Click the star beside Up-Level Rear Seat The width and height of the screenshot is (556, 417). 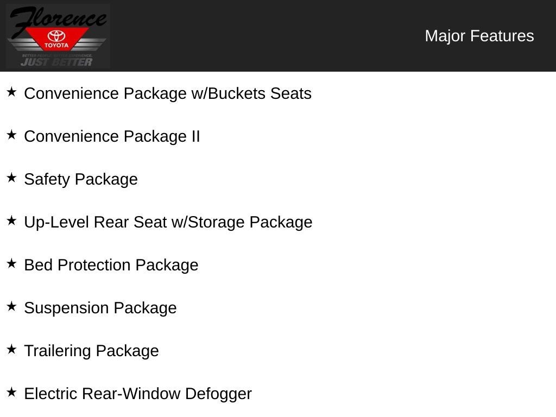12,221
